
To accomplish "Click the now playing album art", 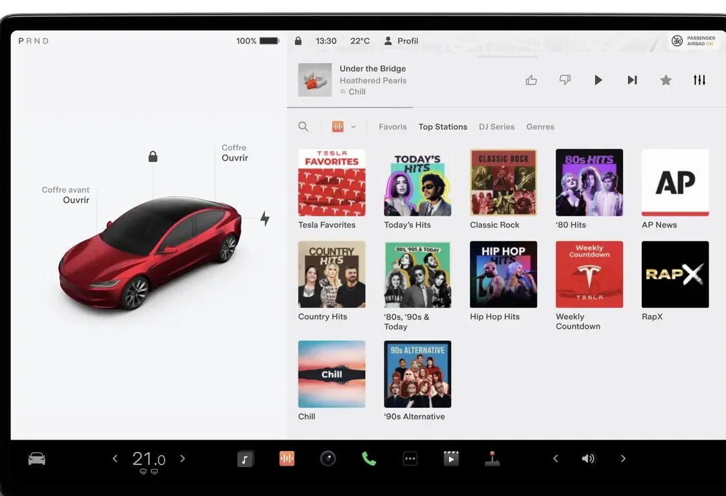I will pos(315,80).
